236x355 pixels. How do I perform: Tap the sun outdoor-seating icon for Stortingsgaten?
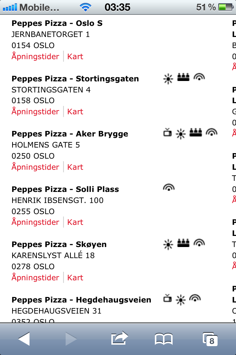(168, 79)
